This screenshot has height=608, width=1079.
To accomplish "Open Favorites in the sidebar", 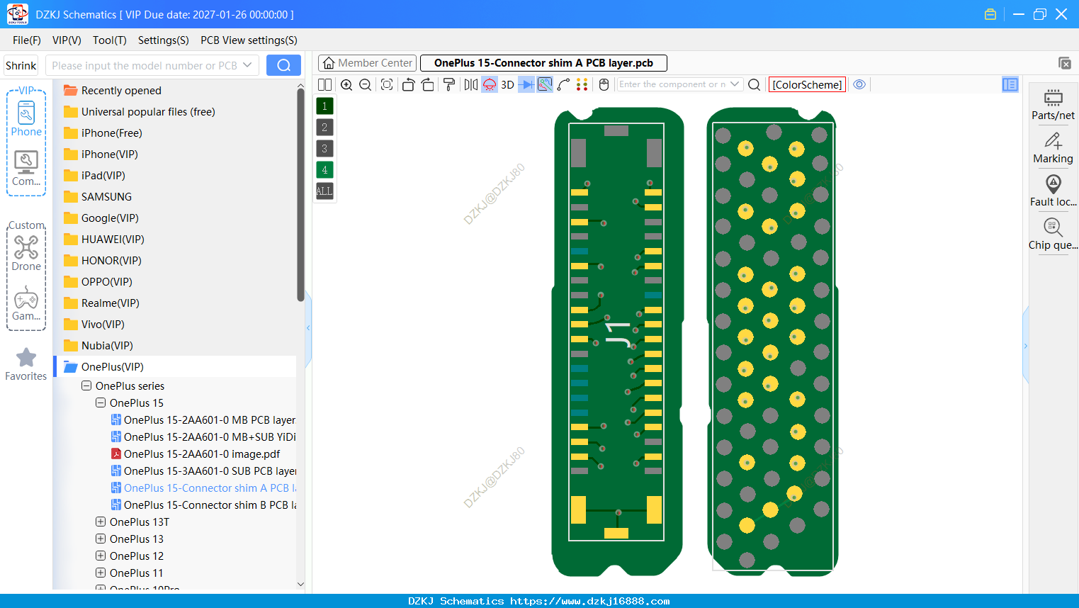I will (26, 364).
